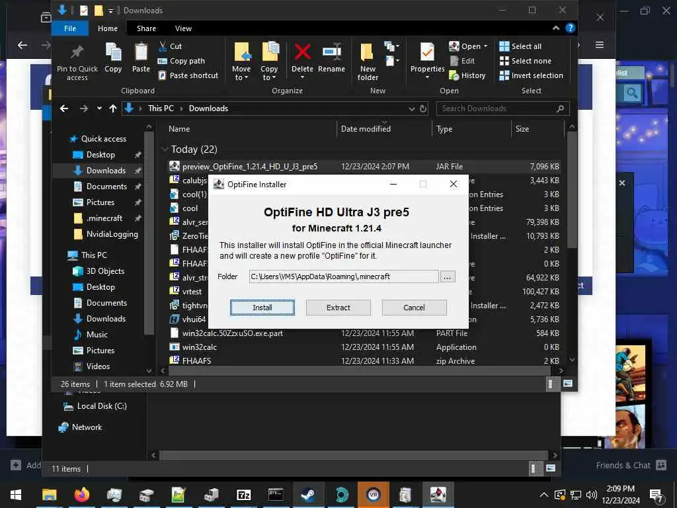Switch to the View ribbon tab

point(183,28)
